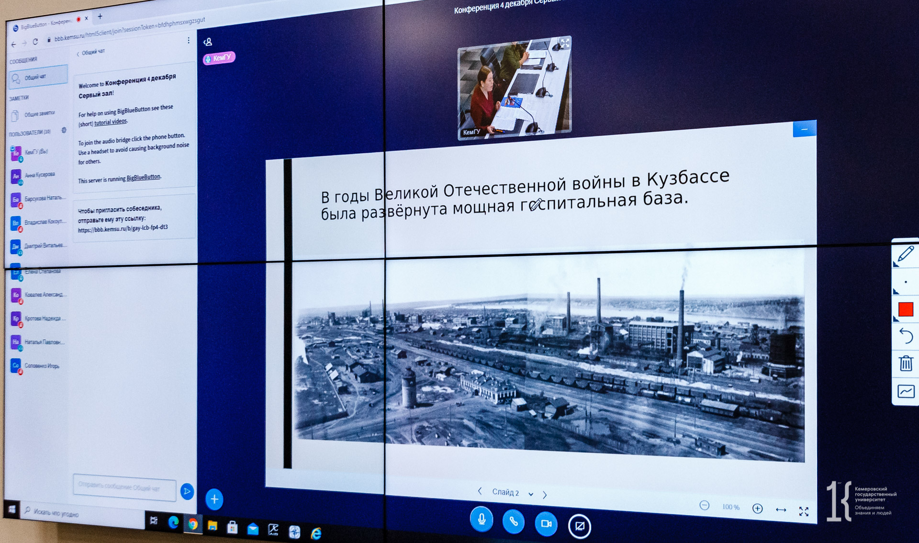The image size is (919, 543).
Task: Open the Слайд 2 slide selector
Action: [512, 493]
